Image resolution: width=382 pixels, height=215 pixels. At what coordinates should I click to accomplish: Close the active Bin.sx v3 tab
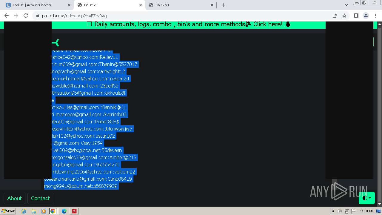141,5
